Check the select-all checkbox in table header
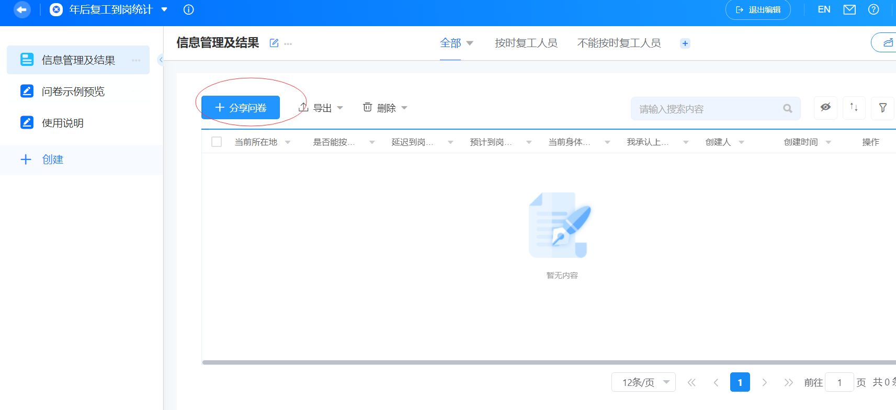The width and height of the screenshot is (896, 410). (x=217, y=142)
